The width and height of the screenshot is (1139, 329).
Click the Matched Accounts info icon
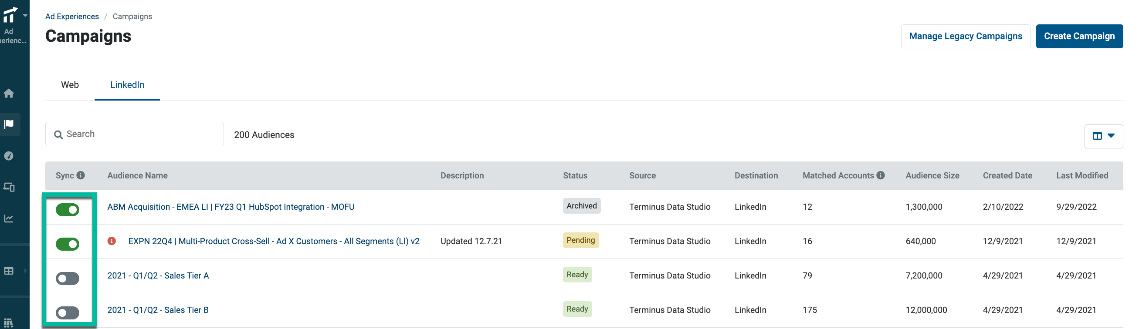pos(880,175)
